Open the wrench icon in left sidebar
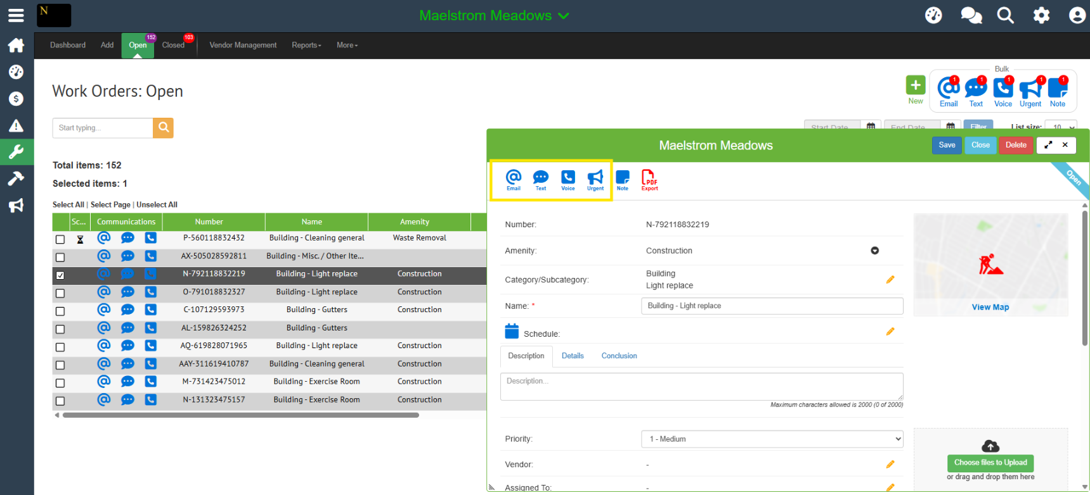This screenshot has width=1090, height=495. [16, 152]
